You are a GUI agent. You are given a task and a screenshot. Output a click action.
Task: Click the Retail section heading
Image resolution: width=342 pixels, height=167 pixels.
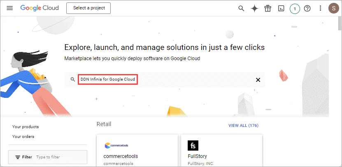[104, 124]
